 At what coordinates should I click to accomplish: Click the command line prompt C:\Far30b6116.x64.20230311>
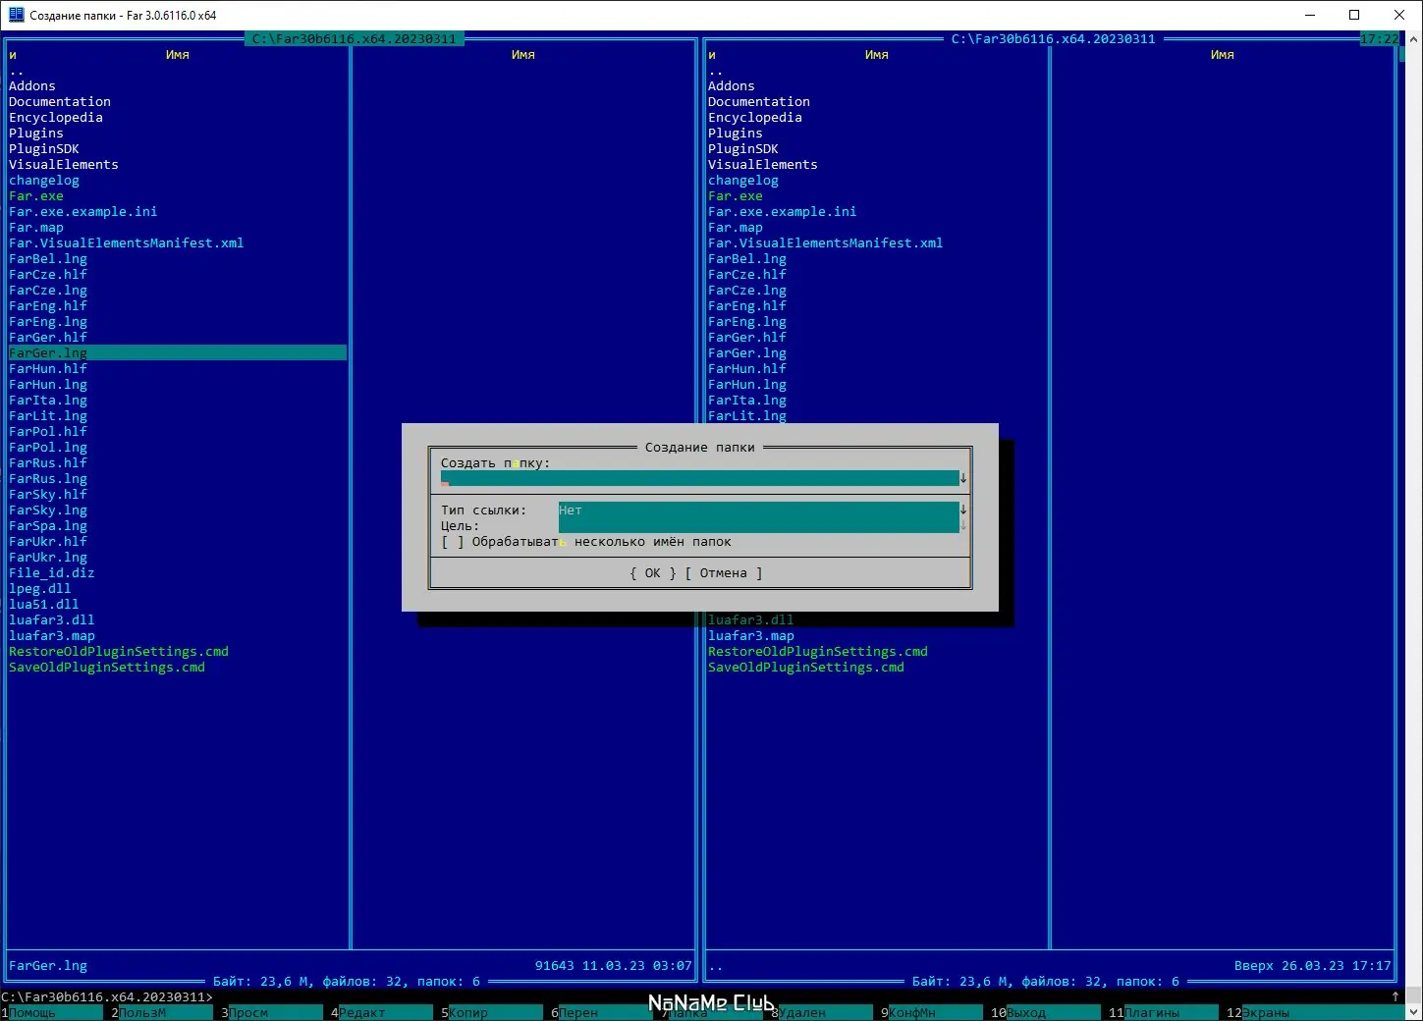107,996
